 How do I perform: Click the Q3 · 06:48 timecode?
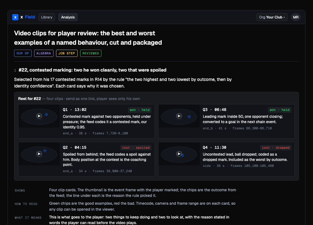point(215,110)
